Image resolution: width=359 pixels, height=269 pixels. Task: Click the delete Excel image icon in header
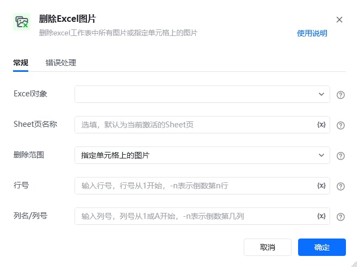(22, 22)
